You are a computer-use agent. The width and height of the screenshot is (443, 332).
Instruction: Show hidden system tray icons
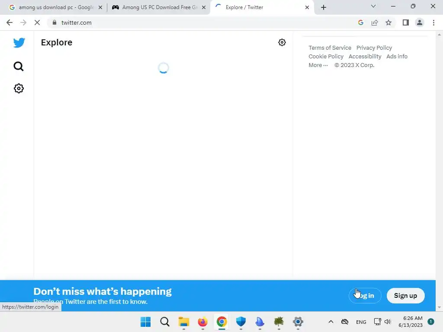(x=331, y=322)
